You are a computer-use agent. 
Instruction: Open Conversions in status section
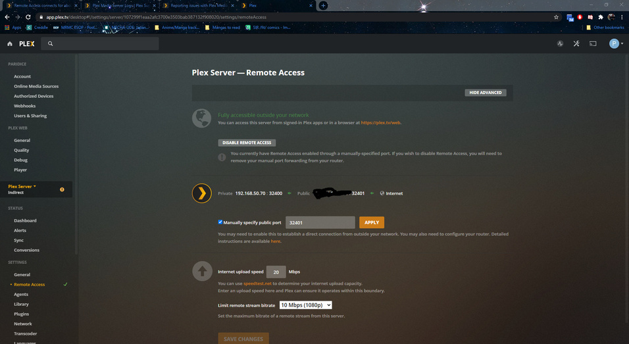(x=26, y=250)
